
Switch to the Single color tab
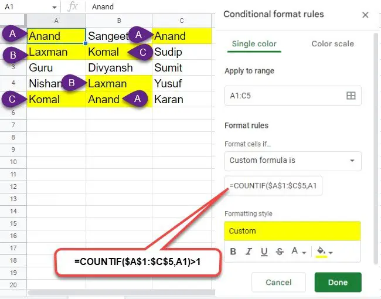coord(254,44)
